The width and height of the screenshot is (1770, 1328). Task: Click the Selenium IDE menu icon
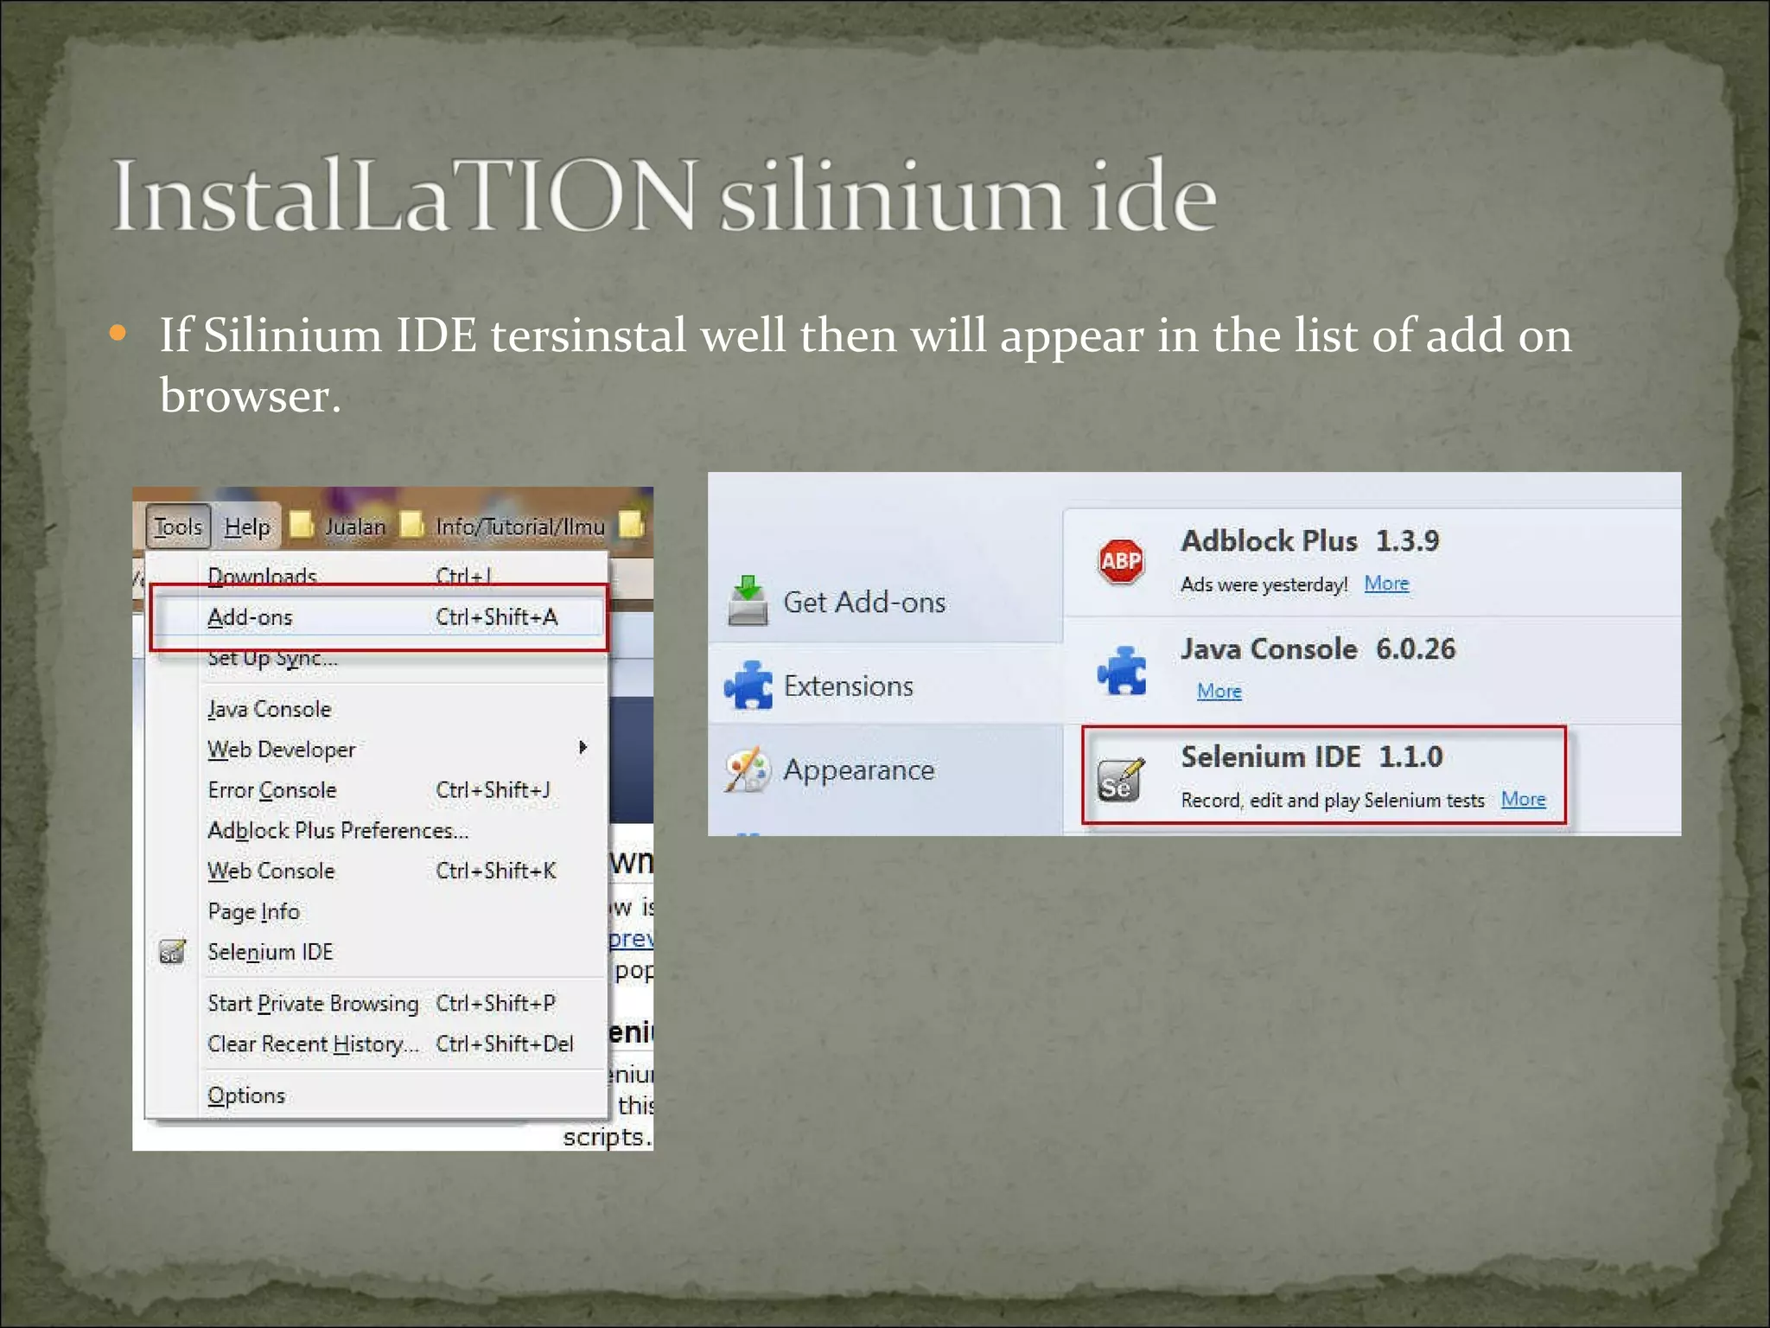pos(173,952)
